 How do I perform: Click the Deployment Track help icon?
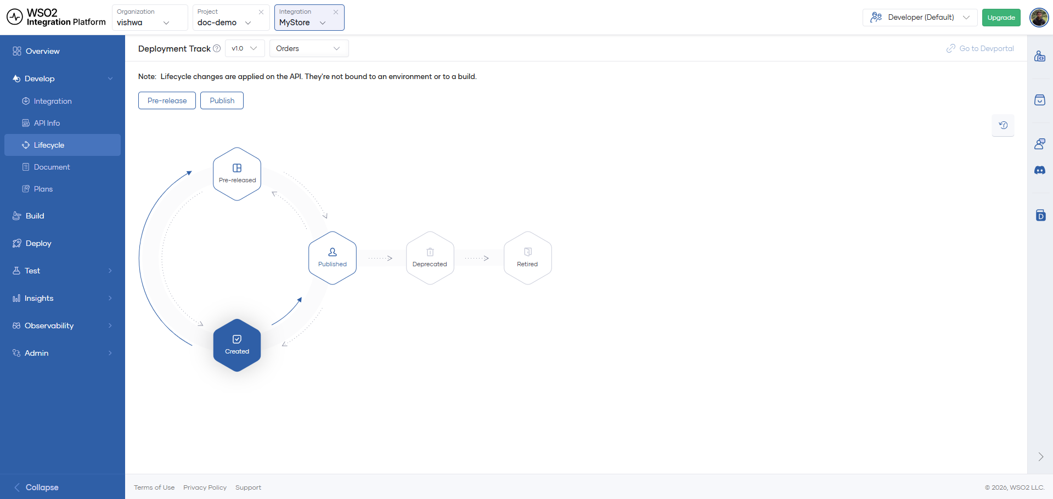(x=217, y=48)
